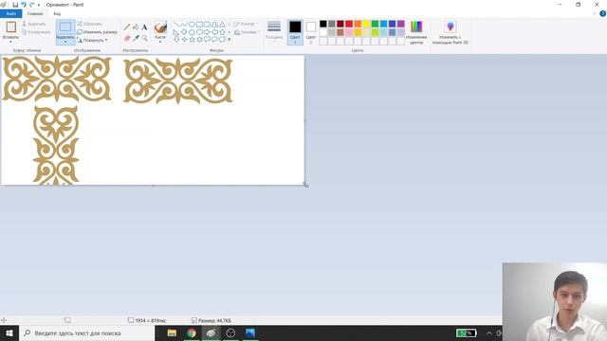The image size is (607, 341).
Task: Make Color 2 (Цвет 2) the active color slot
Action: tap(311, 32)
